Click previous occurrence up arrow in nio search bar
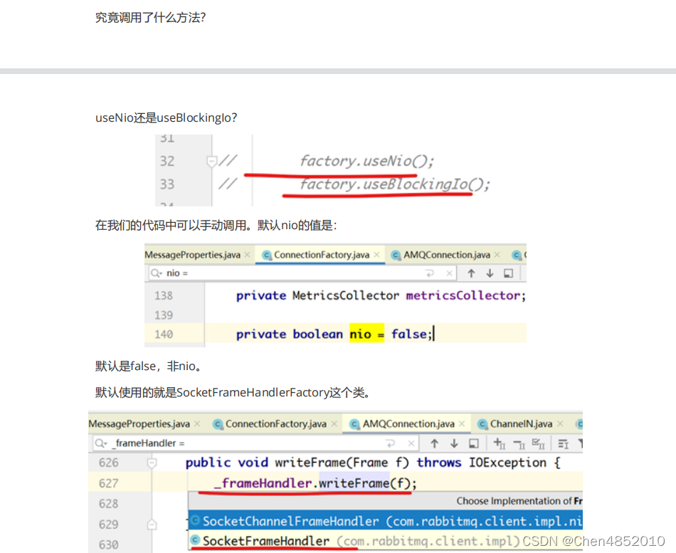 click(x=472, y=273)
